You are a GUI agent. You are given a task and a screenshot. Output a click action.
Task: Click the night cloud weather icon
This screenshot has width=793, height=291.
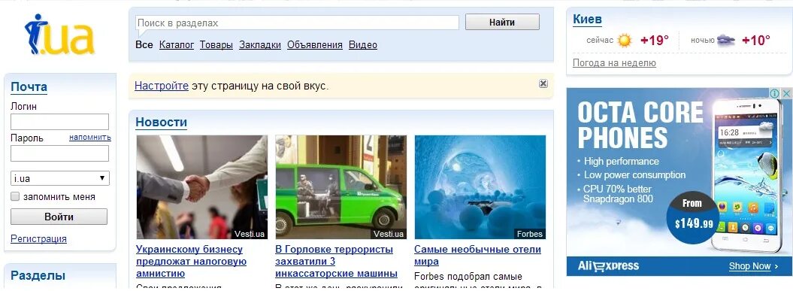726,40
